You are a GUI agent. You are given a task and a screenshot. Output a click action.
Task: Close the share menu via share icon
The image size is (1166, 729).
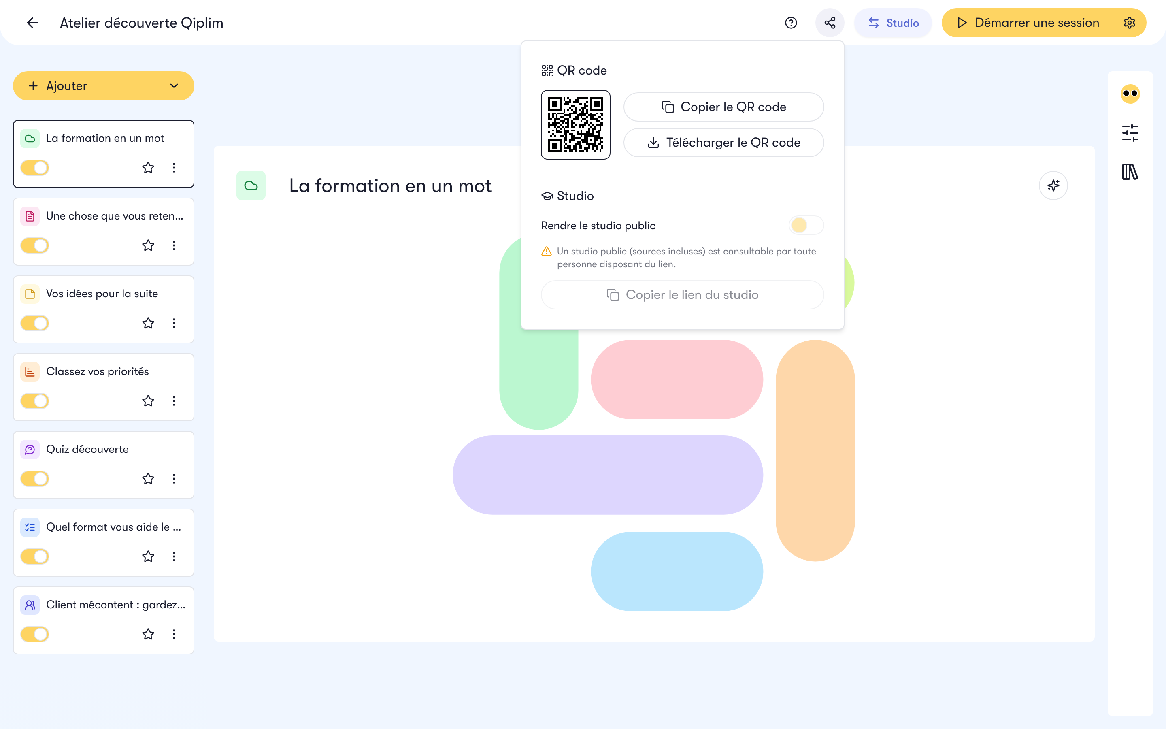coord(830,23)
